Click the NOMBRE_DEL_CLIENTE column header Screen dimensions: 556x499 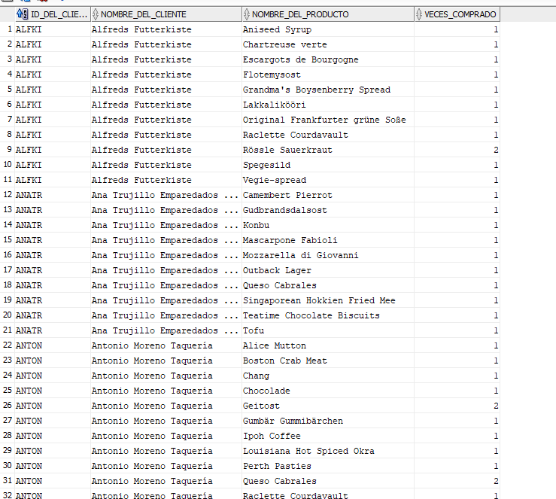[x=166, y=14]
